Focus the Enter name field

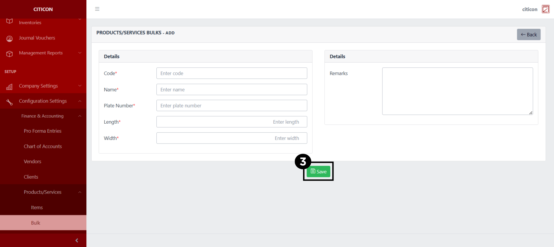[232, 89]
